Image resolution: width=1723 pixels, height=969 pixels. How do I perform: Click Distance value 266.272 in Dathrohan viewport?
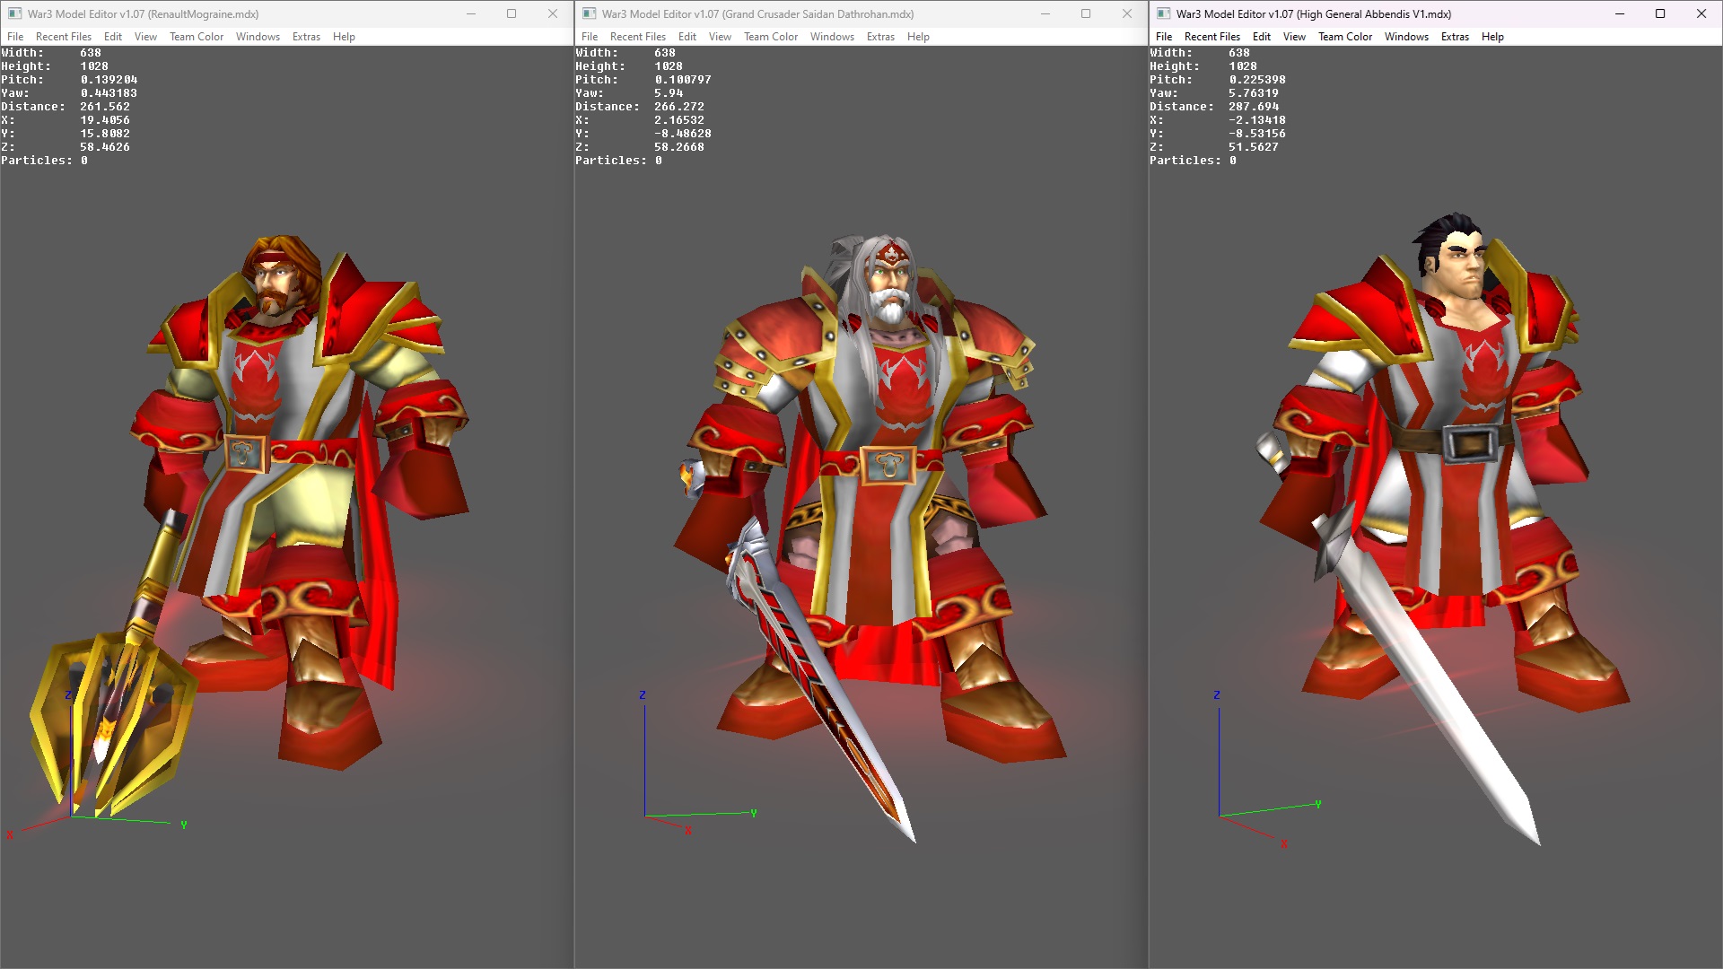(x=679, y=107)
